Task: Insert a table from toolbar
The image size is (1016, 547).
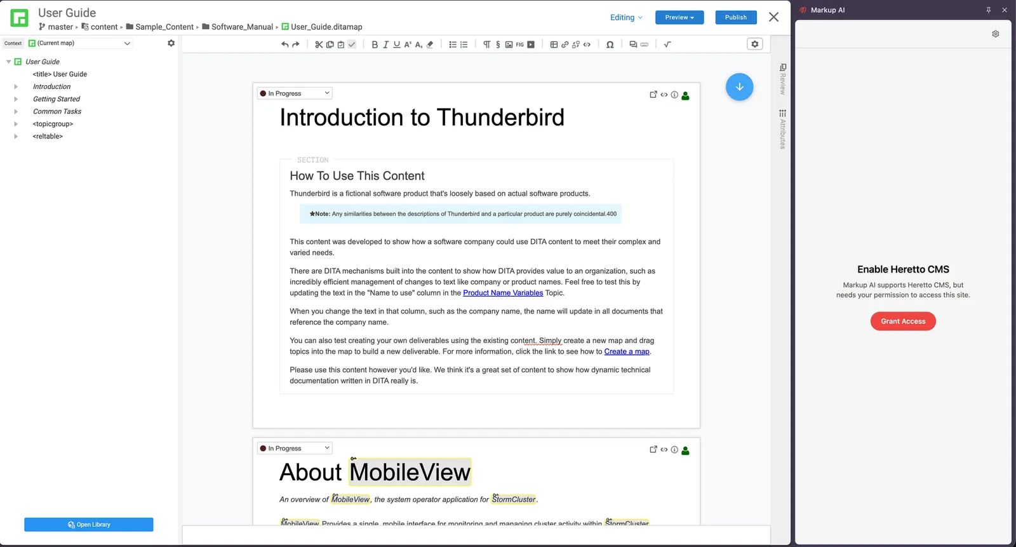Action: (x=554, y=44)
